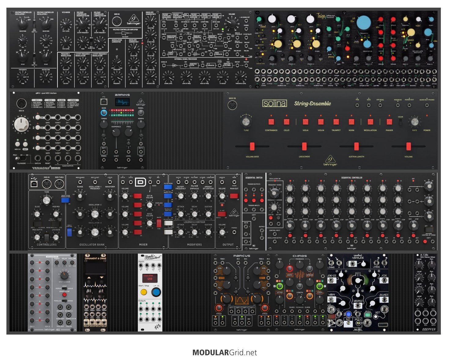Toggle the Solina MODULATION button
This screenshot has height=359, width=450.
point(370,122)
